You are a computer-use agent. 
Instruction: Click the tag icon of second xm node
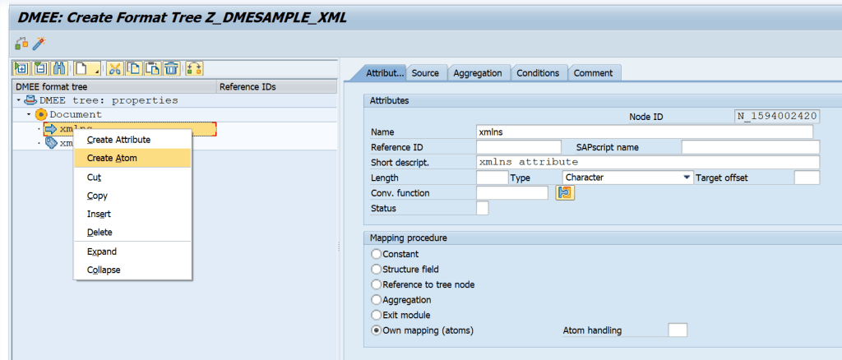[52, 143]
